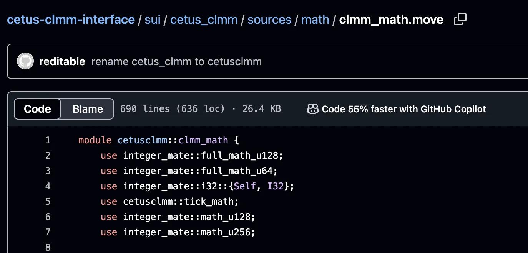528x253 pixels.
Task: Open the reditable author profile
Action: coord(62,62)
